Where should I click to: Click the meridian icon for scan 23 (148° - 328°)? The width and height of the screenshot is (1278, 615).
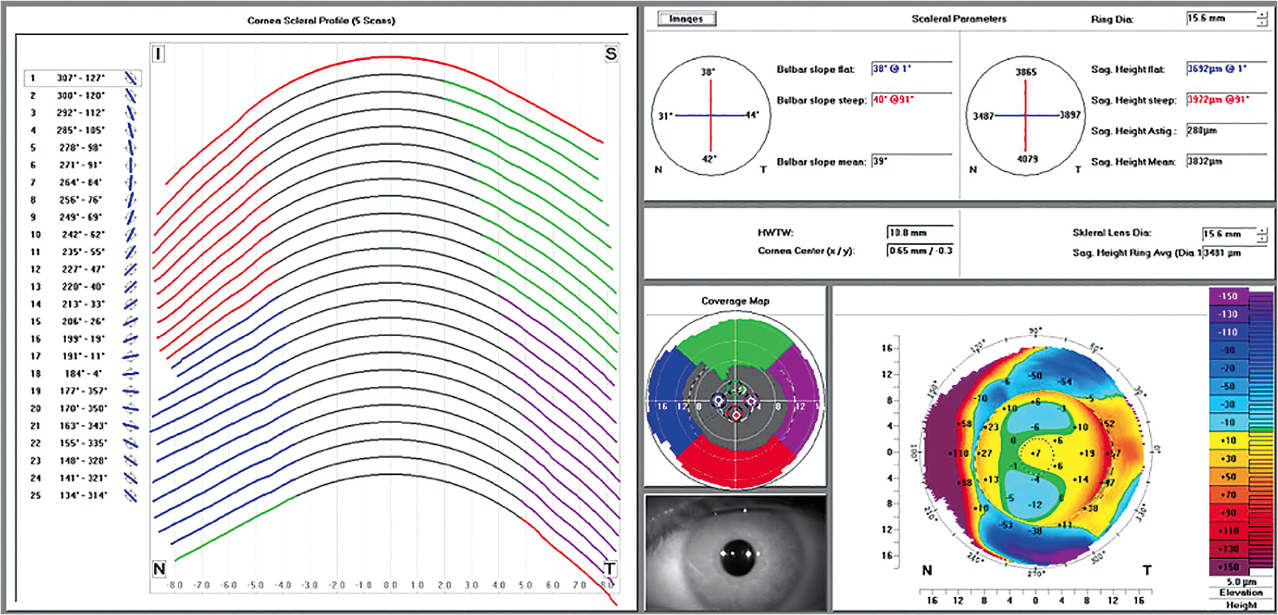(x=131, y=461)
